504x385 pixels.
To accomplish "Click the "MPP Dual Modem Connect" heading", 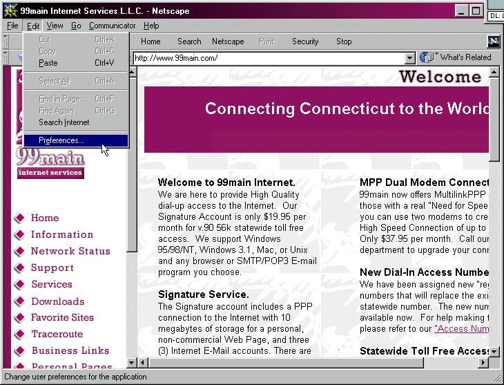I will [x=424, y=182].
